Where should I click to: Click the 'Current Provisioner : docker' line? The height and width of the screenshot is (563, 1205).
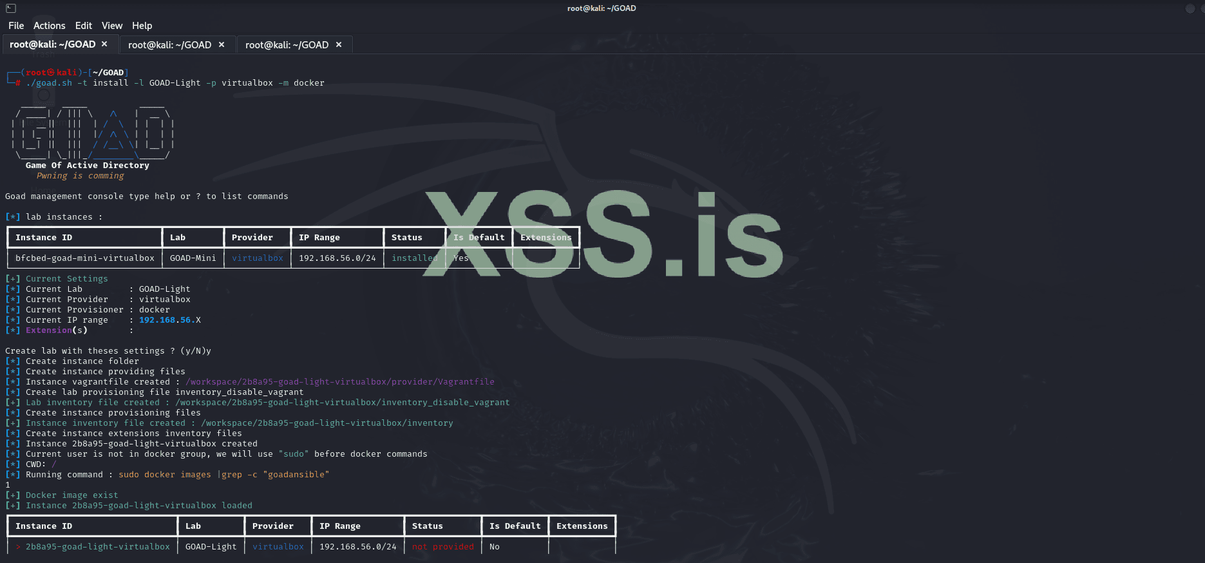(x=88, y=310)
